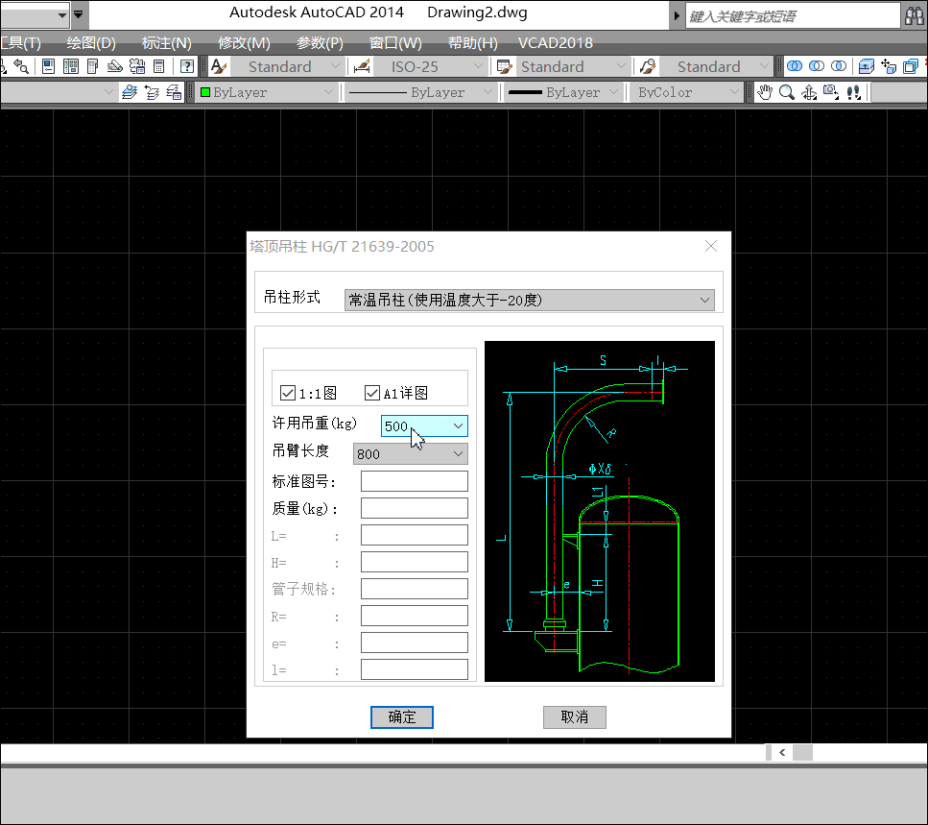The image size is (928, 825).
Task: Toggle the 1:1图 checkbox
Action: [288, 393]
